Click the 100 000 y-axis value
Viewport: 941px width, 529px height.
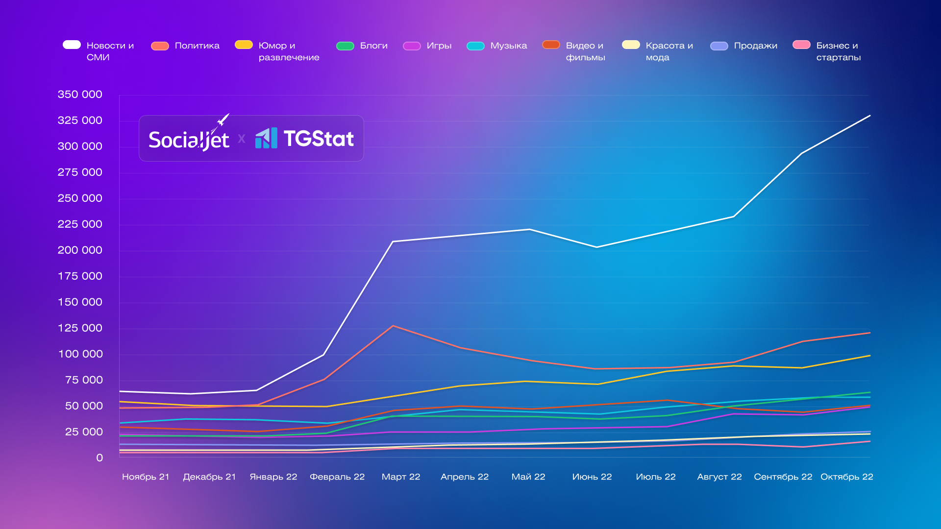[80, 354]
